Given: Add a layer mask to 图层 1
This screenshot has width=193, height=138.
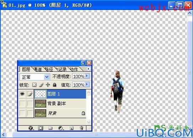Looking at the screenshot, I should [41, 128].
